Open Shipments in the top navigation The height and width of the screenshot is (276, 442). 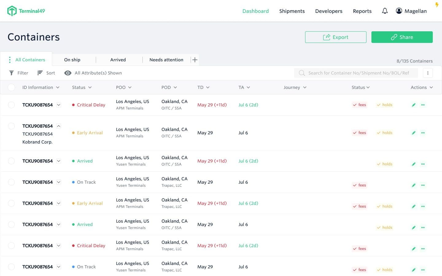tap(292, 11)
